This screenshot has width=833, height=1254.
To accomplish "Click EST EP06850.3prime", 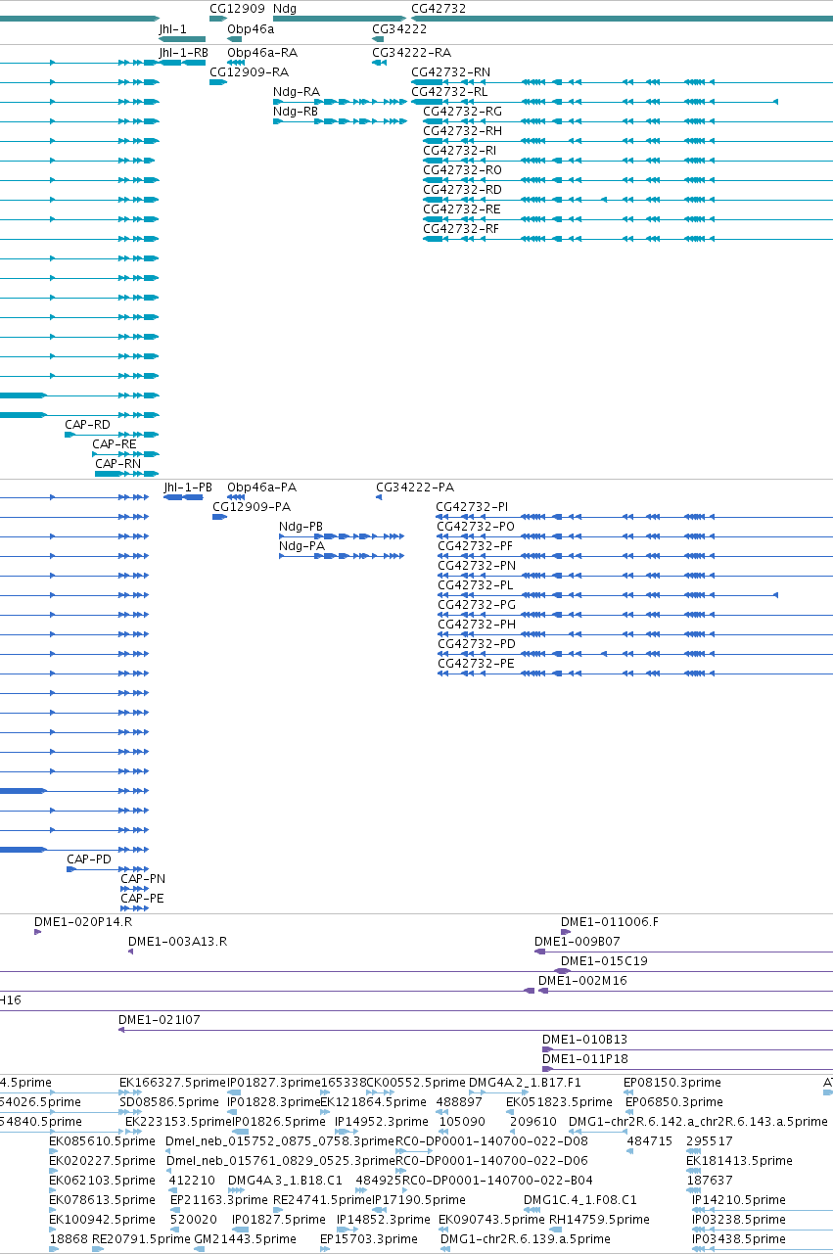I will [x=673, y=1102].
